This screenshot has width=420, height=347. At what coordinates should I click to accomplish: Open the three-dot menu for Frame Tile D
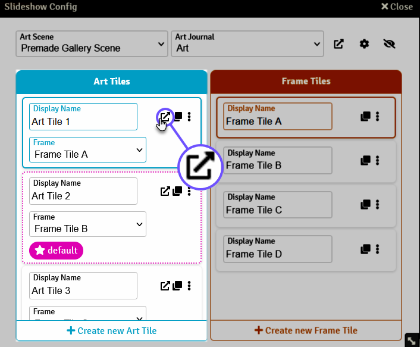pos(377,249)
